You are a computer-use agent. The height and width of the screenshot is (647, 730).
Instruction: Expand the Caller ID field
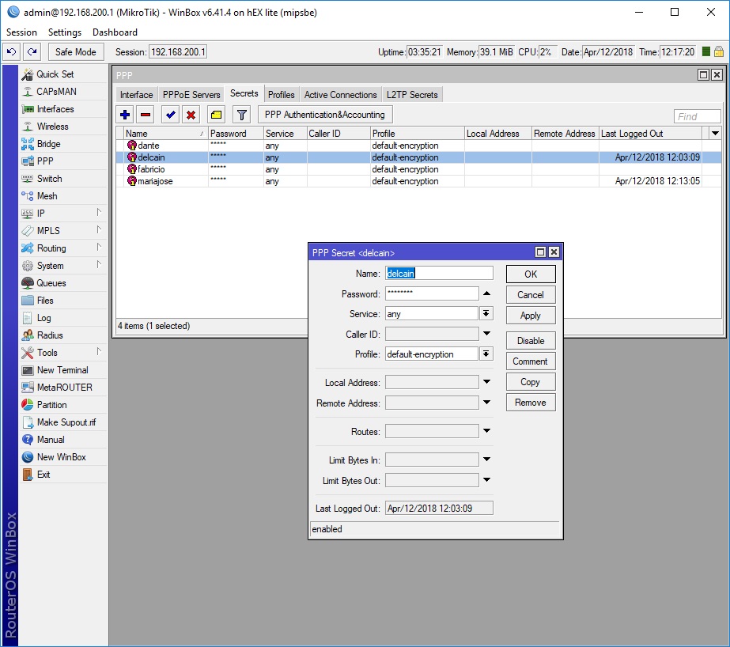(486, 334)
